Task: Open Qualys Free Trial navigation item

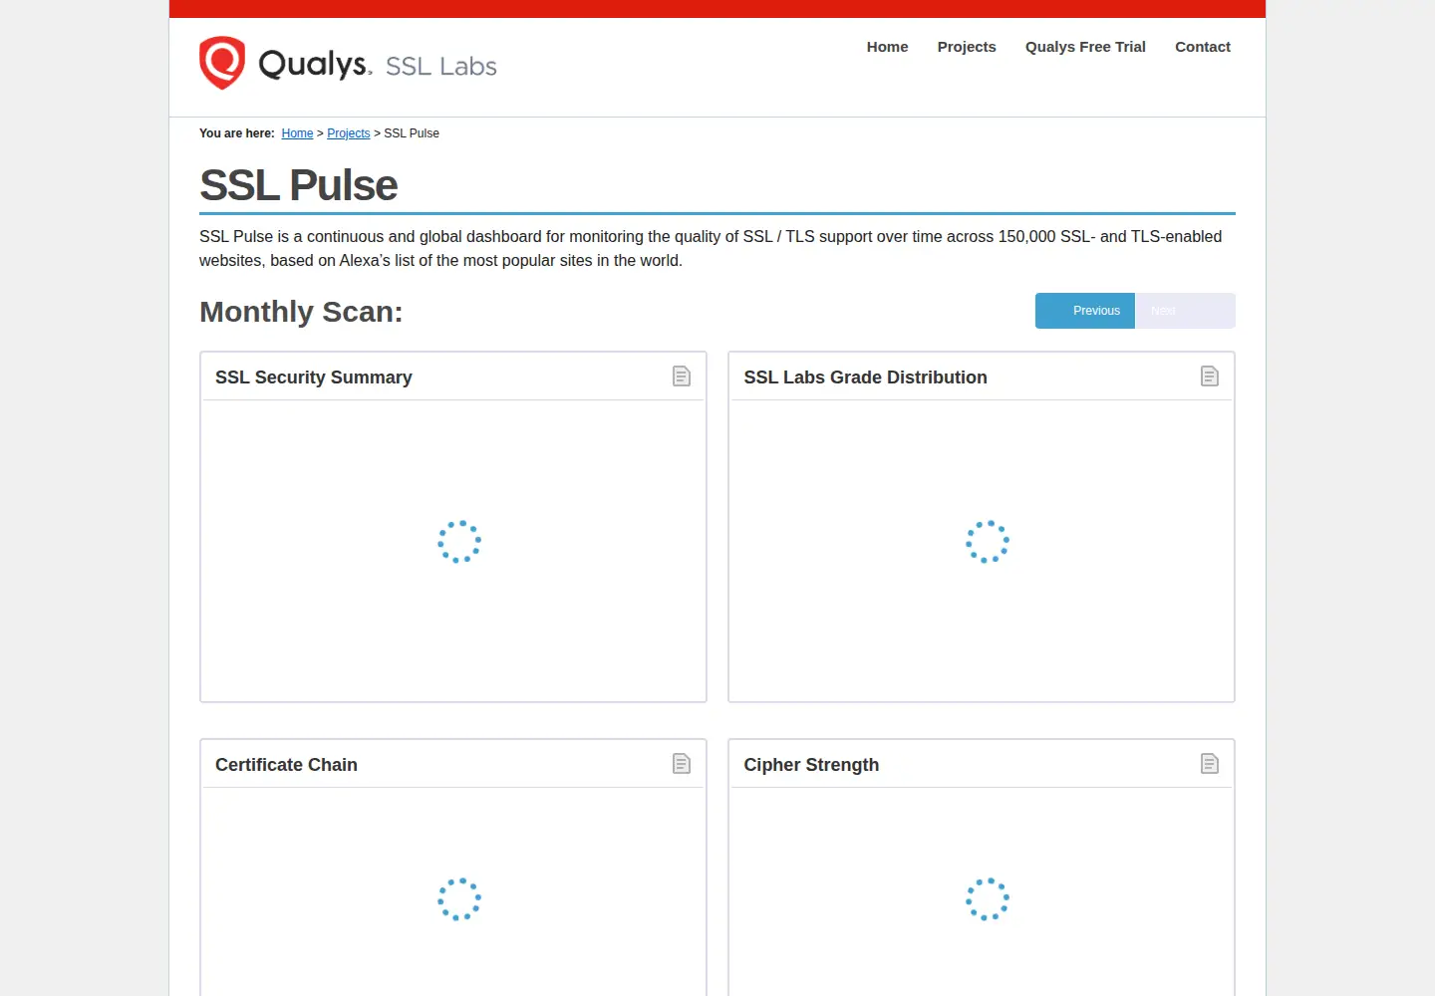Action: coord(1085,47)
